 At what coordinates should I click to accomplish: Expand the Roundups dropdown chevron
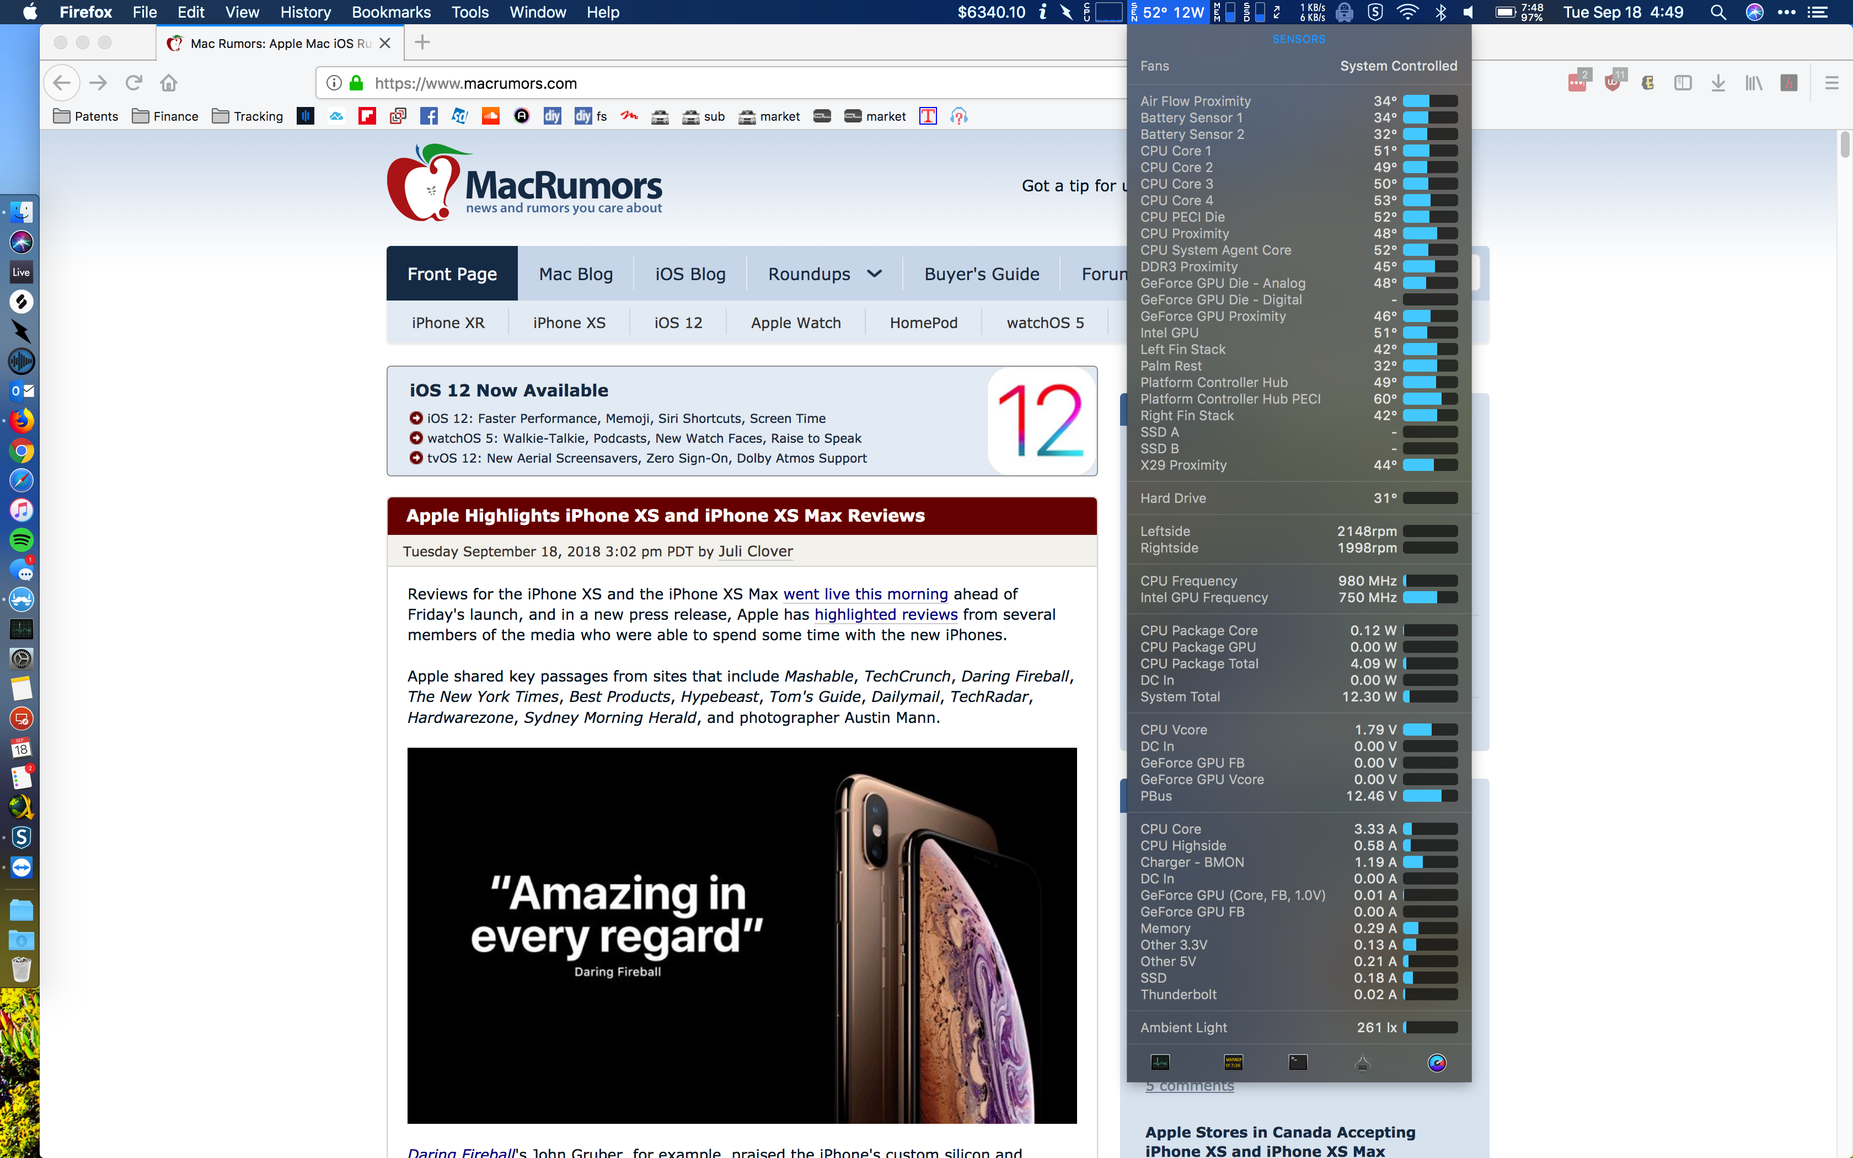tap(875, 274)
